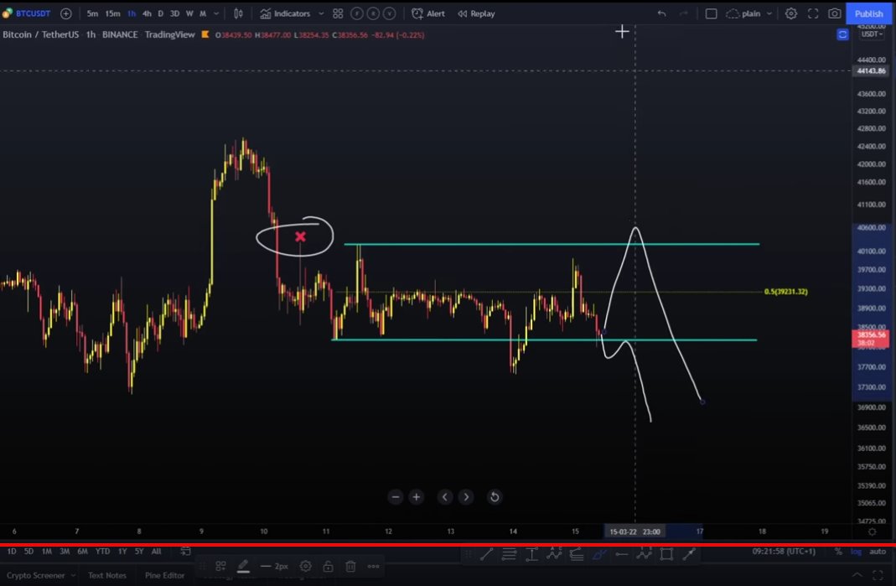Expand the favorite indicators dropdown arrow

click(321, 13)
